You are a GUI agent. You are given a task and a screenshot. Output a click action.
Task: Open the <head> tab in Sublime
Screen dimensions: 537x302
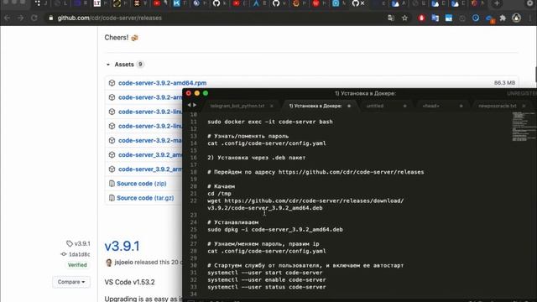430,106
